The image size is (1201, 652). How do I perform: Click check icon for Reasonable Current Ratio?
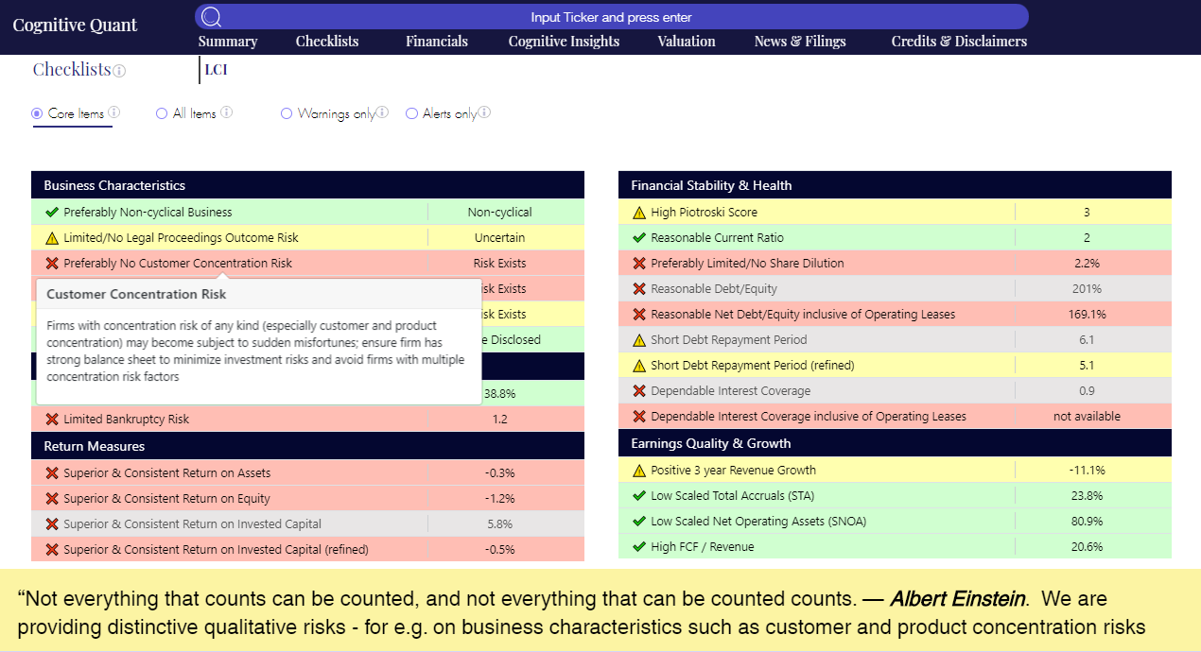639,238
